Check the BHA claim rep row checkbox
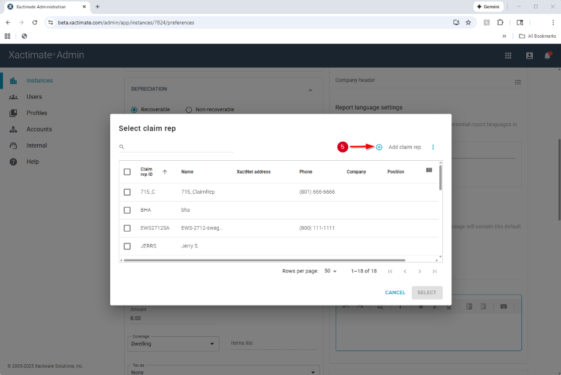Image resolution: width=561 pixels, height=375 pixels. [x=127, y=210]
